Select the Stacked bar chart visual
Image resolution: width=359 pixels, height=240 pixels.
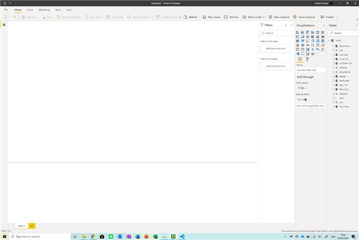click(298, 33)
